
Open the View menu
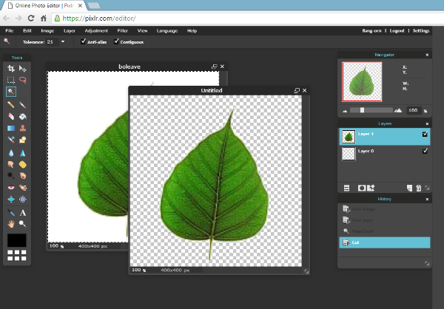click(142, 30)
